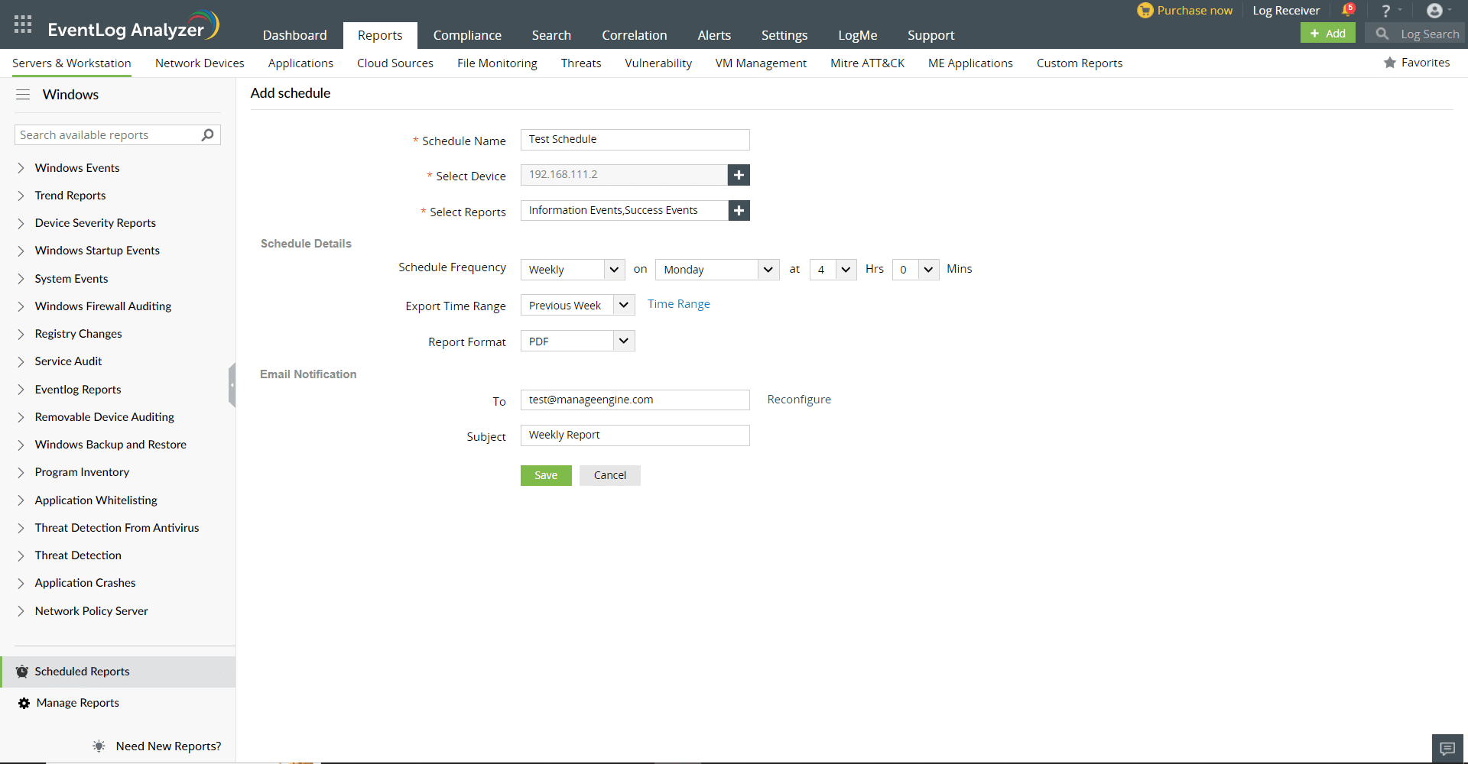This screenshot has height=764, width=1468.
Task: Click the notification bell icon
Action: point(1348,11)
